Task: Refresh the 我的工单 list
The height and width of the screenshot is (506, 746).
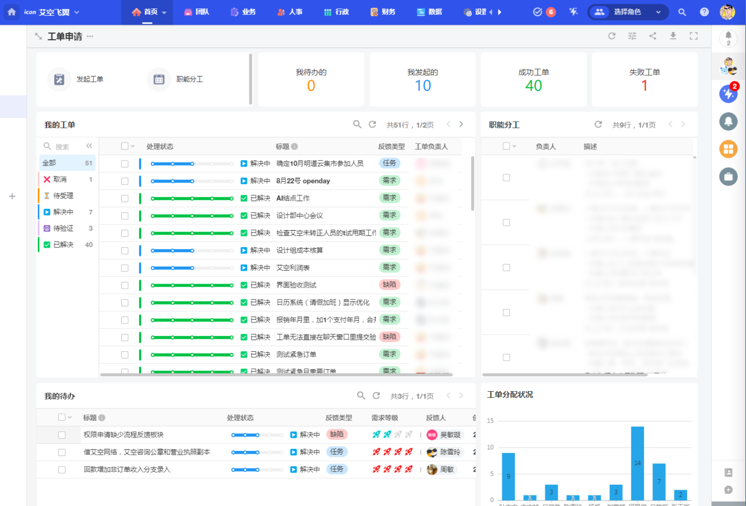Action: [x=372, y=124]
